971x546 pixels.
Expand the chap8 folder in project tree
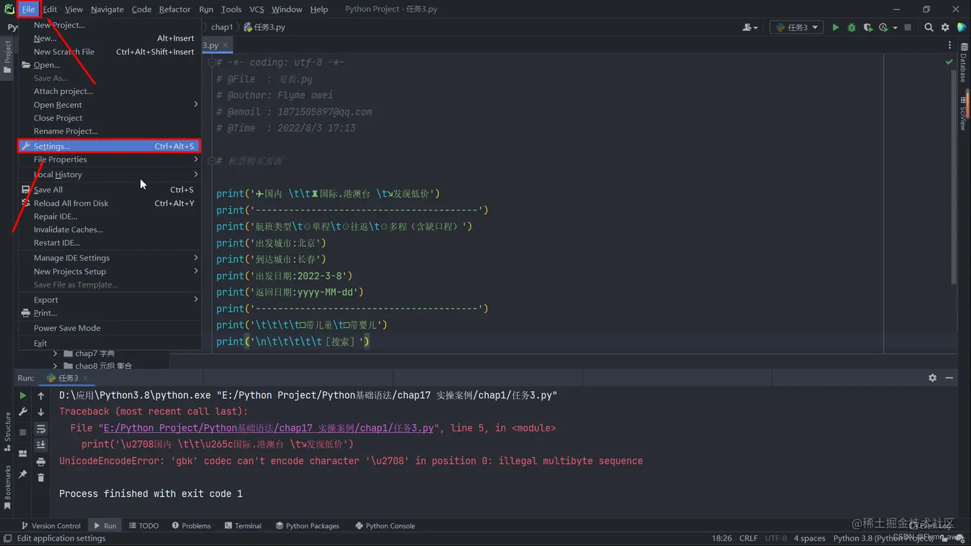[55, 366]
